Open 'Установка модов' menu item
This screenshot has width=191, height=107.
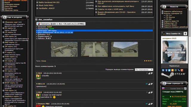pos(12,4)
